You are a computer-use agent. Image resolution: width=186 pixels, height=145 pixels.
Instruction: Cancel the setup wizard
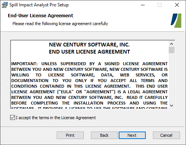click(x=166, y=135)
